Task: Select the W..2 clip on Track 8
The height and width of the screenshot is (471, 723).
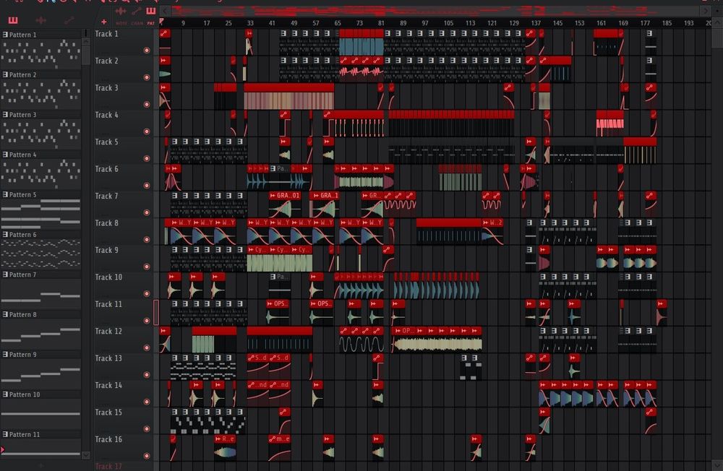Action: coord(492,231)
